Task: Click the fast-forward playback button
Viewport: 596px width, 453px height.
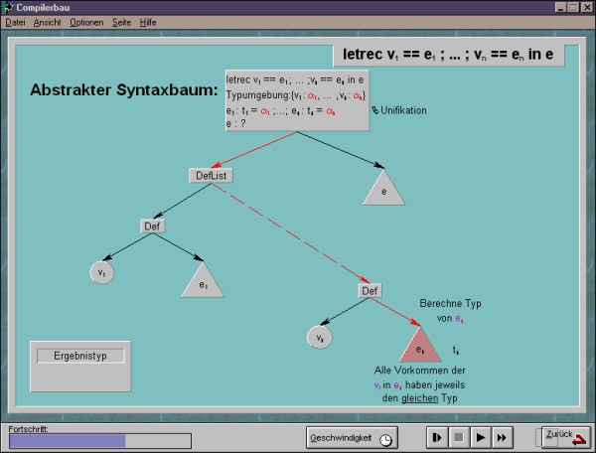Action: [503, 437]
